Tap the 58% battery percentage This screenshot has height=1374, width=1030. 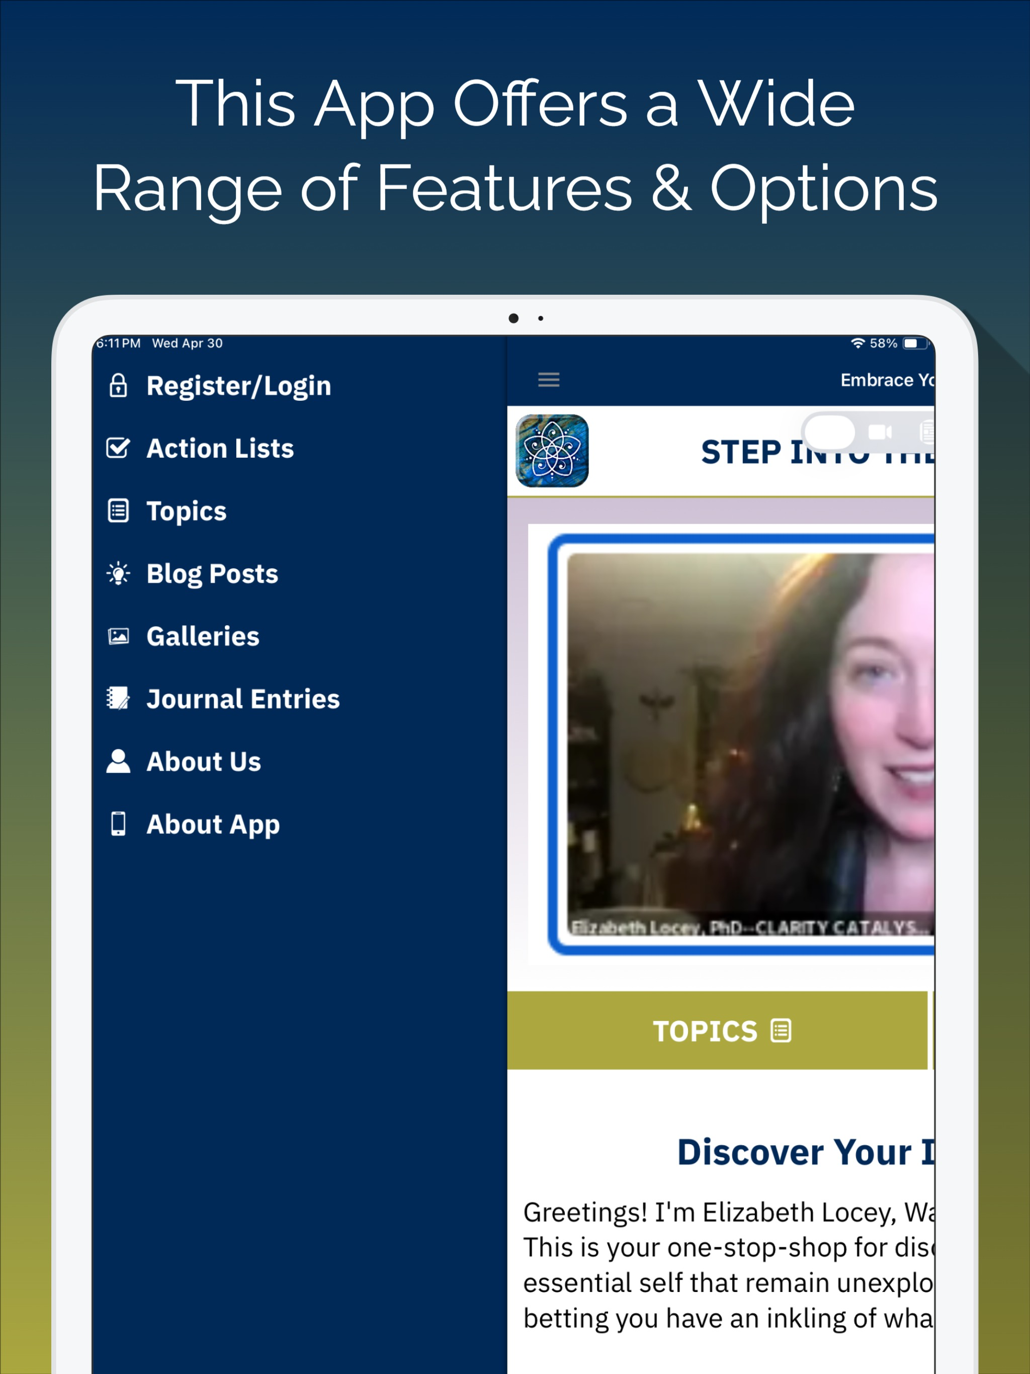[883, 343]
